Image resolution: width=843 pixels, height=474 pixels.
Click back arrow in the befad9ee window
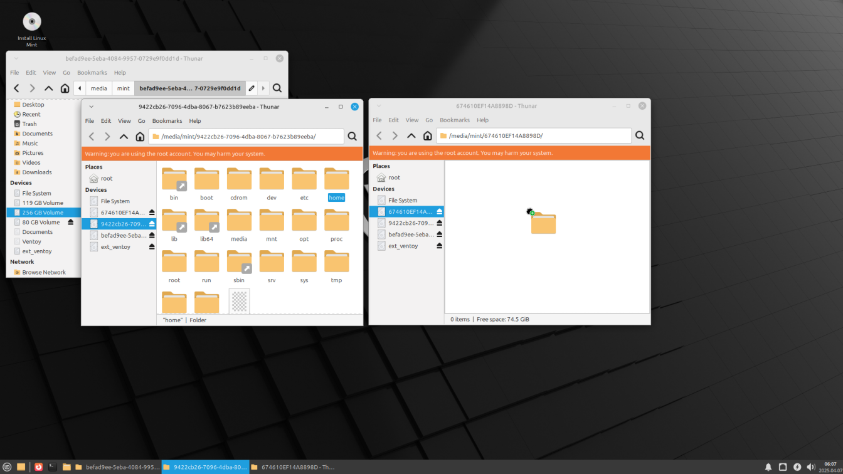(x=17, y=88)
